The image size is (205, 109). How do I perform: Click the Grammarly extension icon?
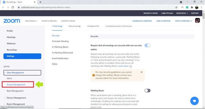tap(187, 7)
